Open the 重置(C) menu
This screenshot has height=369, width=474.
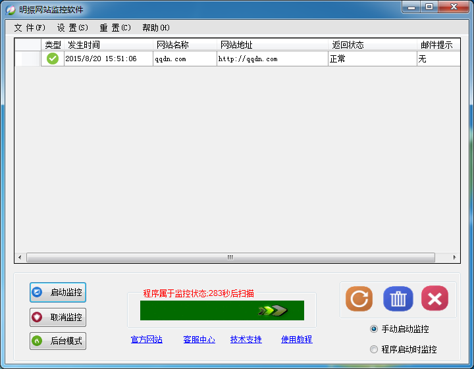[x=115, y=28]
